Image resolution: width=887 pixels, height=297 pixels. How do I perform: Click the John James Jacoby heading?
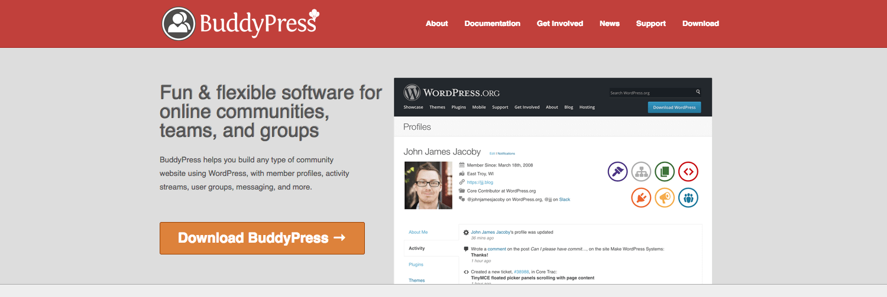pyautogui.click(x=442, y=152)
